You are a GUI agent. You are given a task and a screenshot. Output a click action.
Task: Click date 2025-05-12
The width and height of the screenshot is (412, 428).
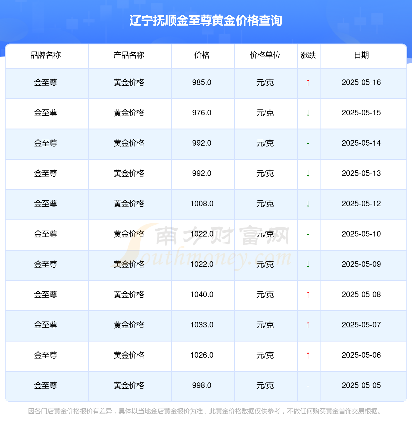(361, 204)
